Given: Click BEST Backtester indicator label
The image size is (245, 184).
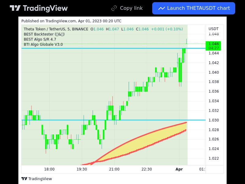Looking at the screenshot, I should [44, 34].
